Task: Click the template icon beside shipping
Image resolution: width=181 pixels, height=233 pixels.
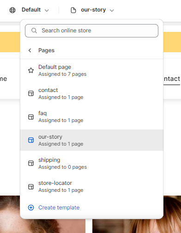Action: tap(31, 163)
